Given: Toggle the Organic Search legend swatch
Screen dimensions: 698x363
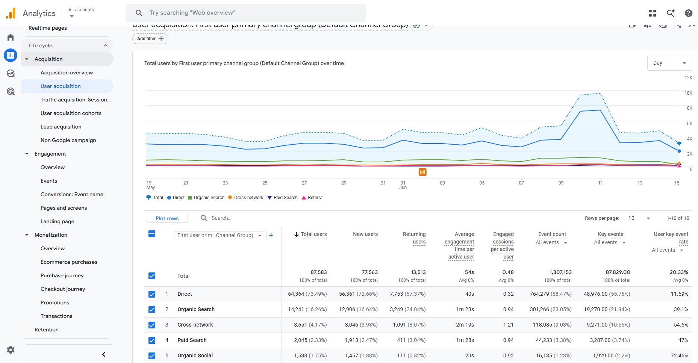Looking at the screenshot, I should pos(190,198).
